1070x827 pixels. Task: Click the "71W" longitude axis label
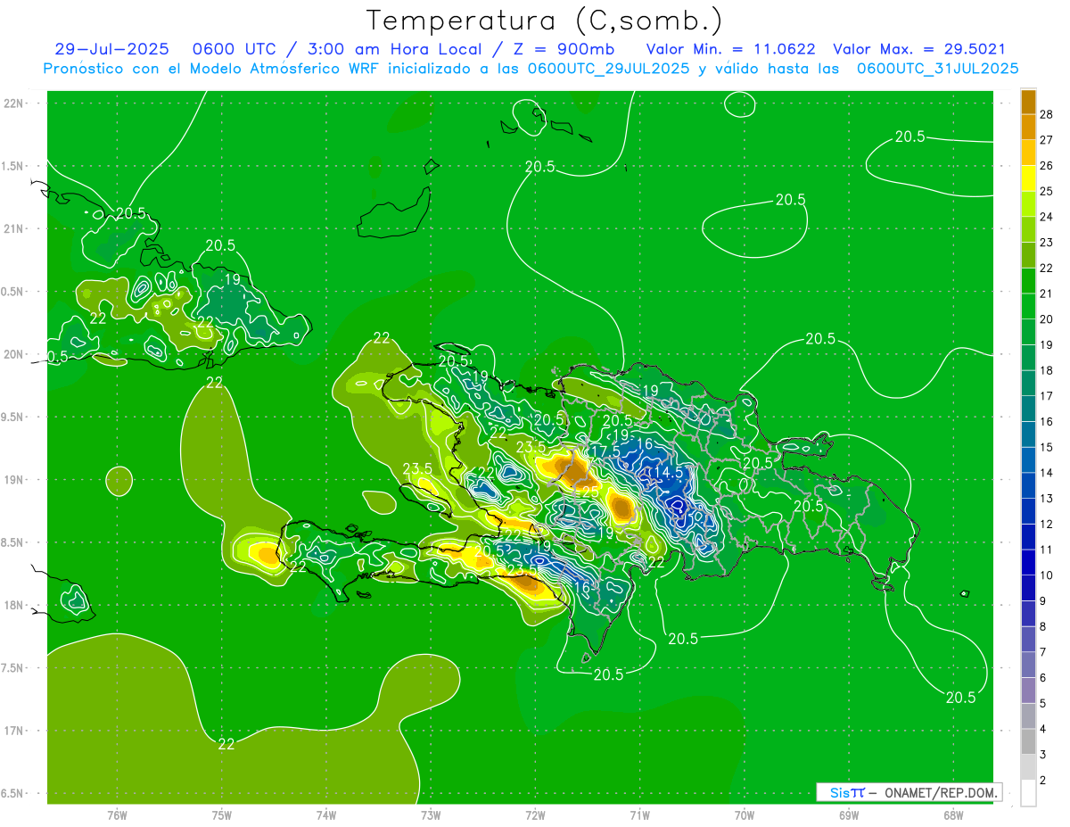[639, 815]
